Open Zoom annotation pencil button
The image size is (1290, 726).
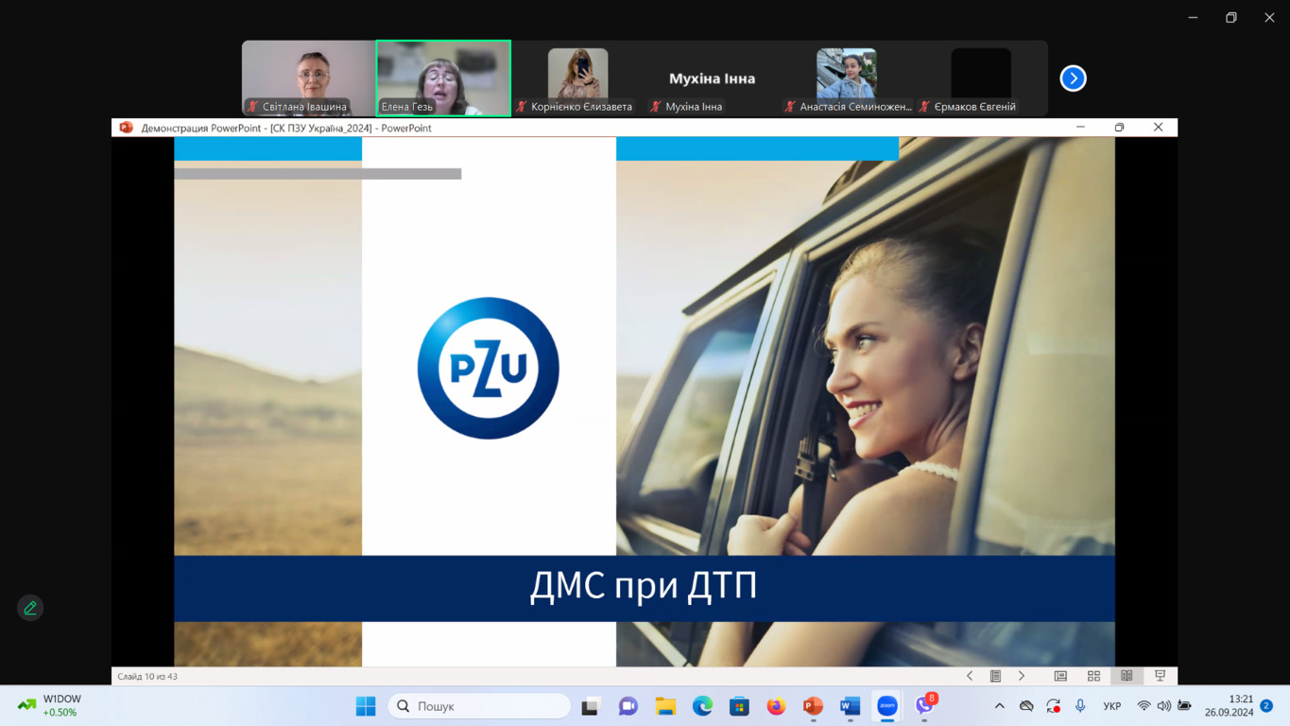[30, 608]
